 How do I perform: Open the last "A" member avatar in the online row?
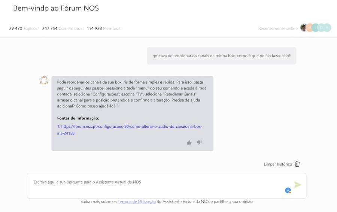coord(327,28)
